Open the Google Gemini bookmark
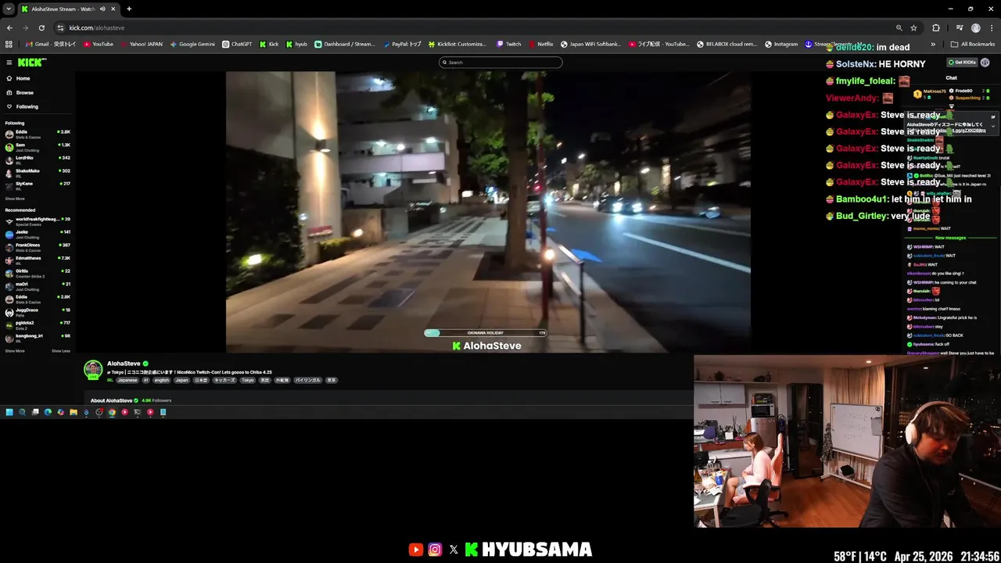 192,44
